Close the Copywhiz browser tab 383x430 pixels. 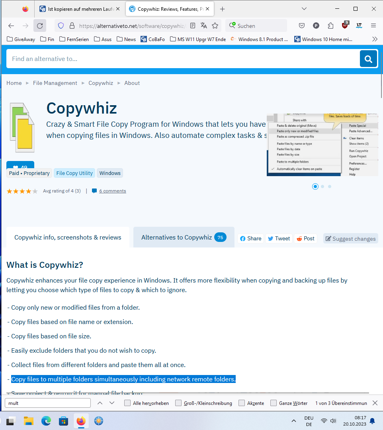[207, 9]
